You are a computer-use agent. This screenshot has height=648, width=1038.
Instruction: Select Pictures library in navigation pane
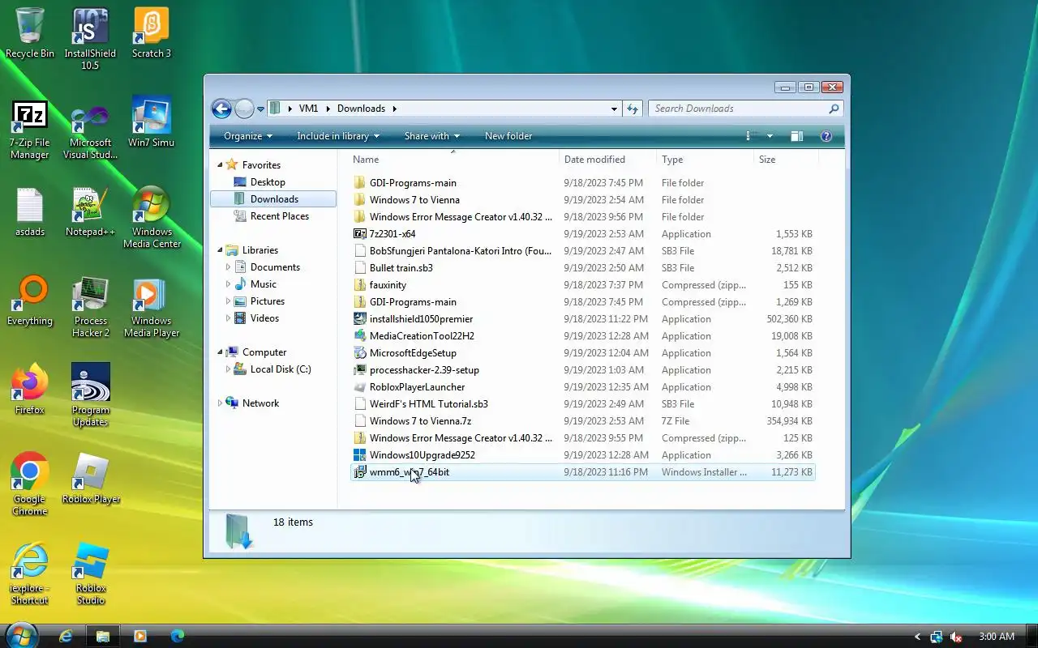click(x=268, y=301)
